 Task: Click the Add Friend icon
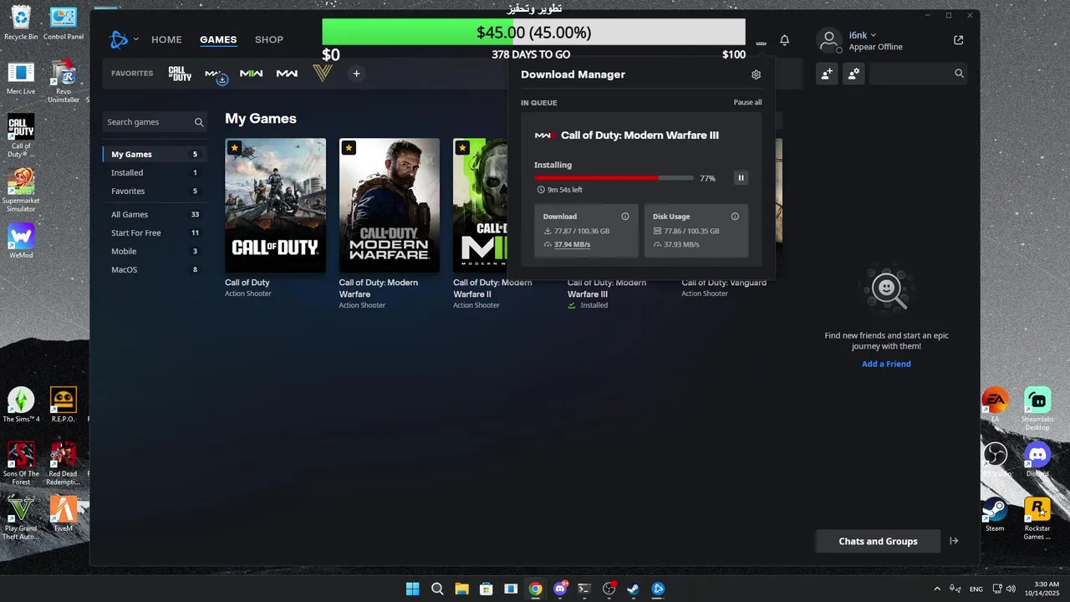(x=827, y=74)
